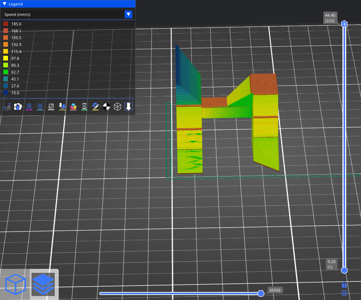Toggle custom G-code gear-pencil icon
Screen dimensions: 361x300
tap(95, 107)
